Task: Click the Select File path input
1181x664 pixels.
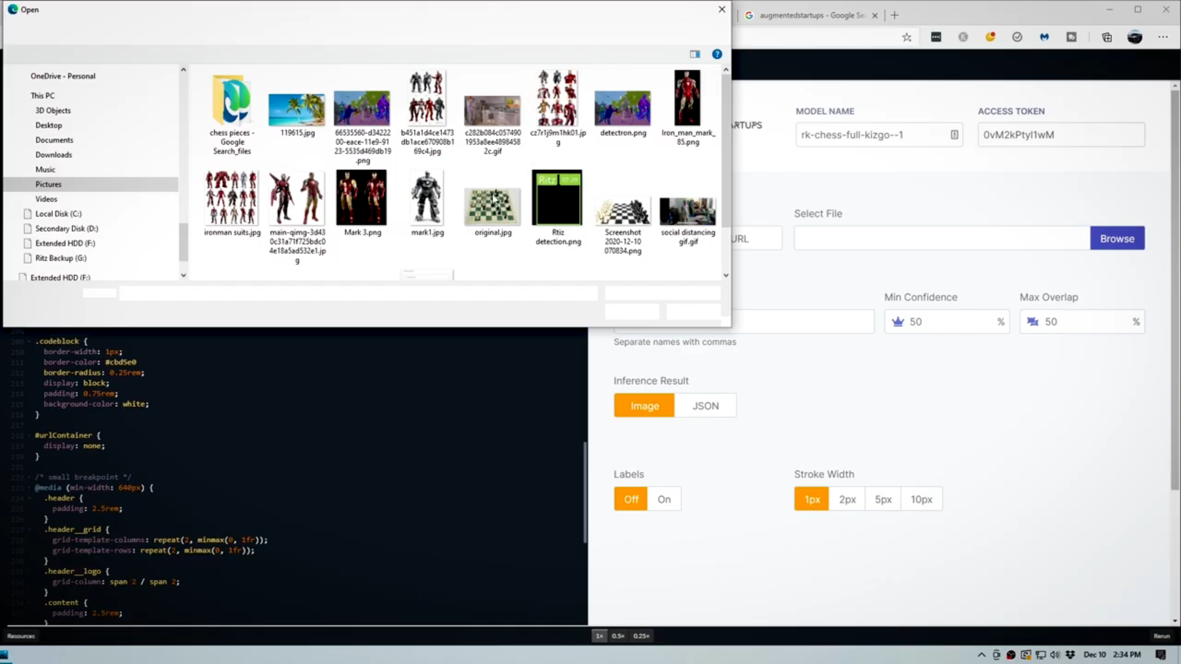Action: tap(942, 239)
